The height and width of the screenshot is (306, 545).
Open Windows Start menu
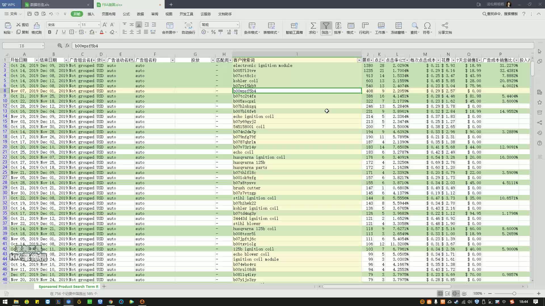click(x=5, y=302)
